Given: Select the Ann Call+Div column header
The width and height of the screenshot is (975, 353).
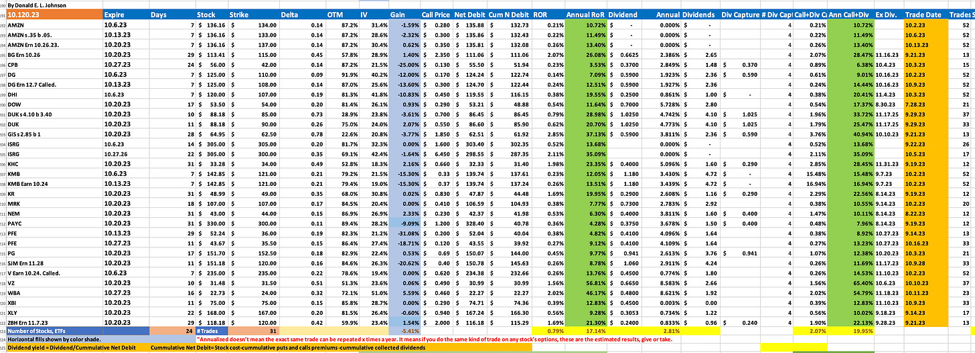Looking at the screenshot, I should tap(850, 14).
